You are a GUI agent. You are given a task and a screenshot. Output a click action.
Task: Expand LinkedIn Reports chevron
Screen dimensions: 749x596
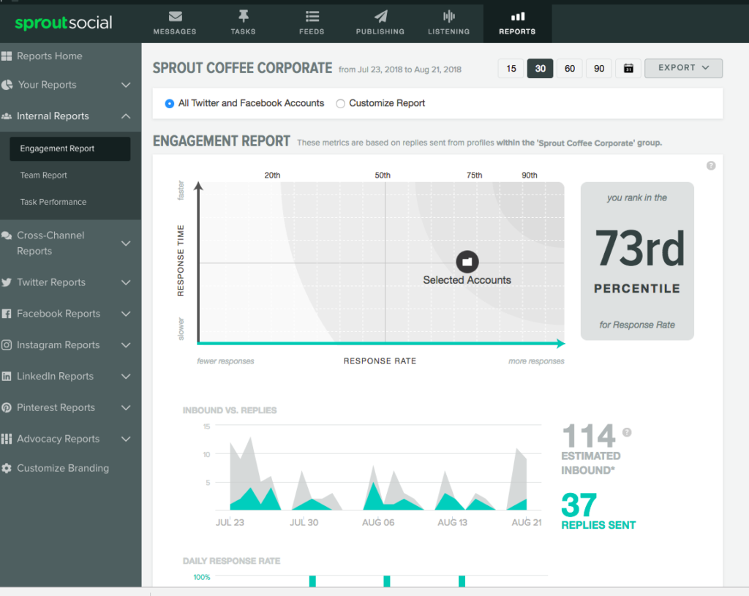pos(126,377)
